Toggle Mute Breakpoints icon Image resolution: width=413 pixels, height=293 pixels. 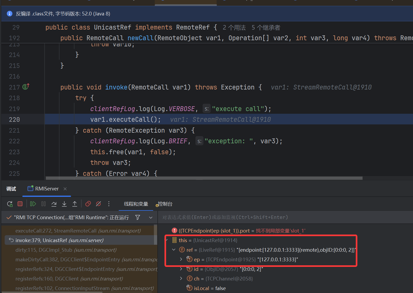pyautogui.click(x=98, y=204)
